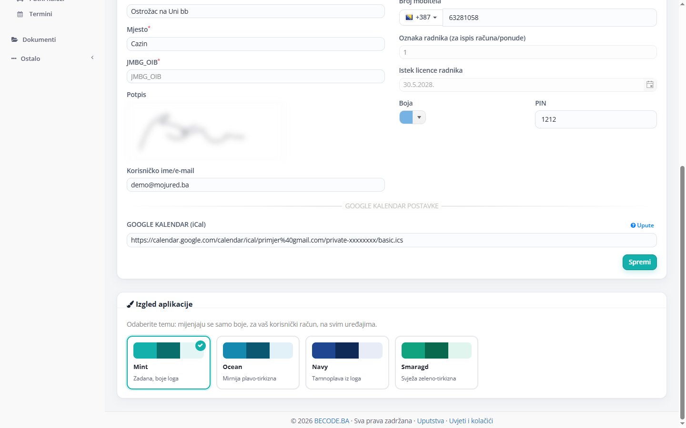The width and height of the screenshot is (686, 428).
Task: Click the Potpis signature image
Action: tap(205, 131)
